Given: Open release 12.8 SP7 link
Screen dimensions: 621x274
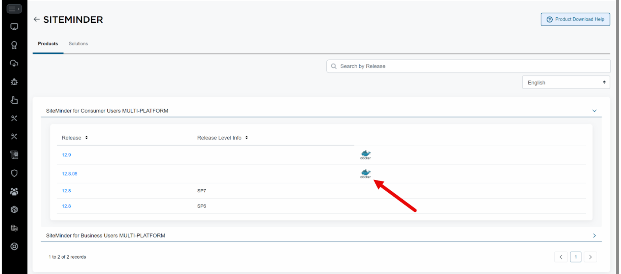Looking at the screenshot, I should (66, 191).
